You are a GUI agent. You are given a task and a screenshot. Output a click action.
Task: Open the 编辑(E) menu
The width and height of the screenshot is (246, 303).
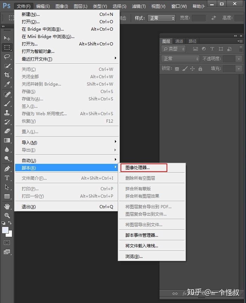pos(43,6)
